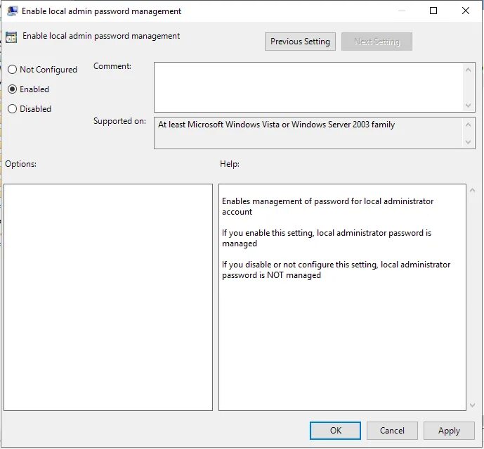Viewport: 484px width, 449px height.
Task: Click the Comment box scroll up arrow
Action: click(468, 70)
